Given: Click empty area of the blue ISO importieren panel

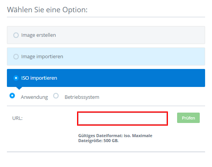Looking at the screenshot, I should pos(130,78).
